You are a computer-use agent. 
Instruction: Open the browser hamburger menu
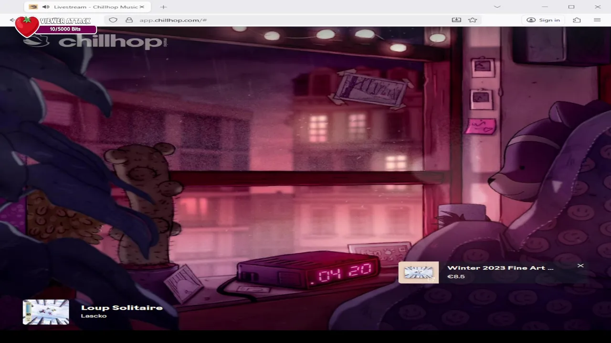click(597, 20)
